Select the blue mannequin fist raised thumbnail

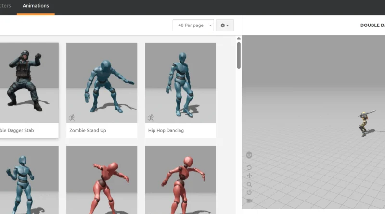[x=29, y=180]
